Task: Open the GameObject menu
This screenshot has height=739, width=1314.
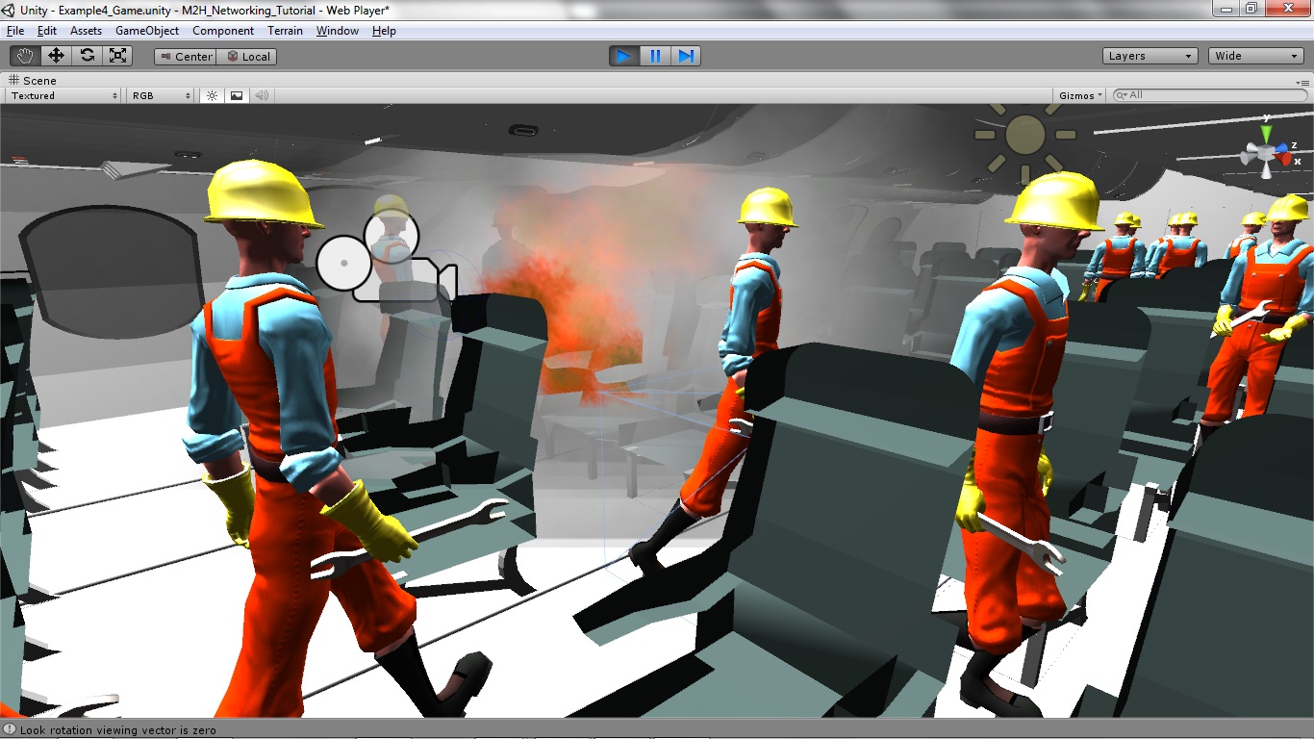Action: tap(147, 31)
